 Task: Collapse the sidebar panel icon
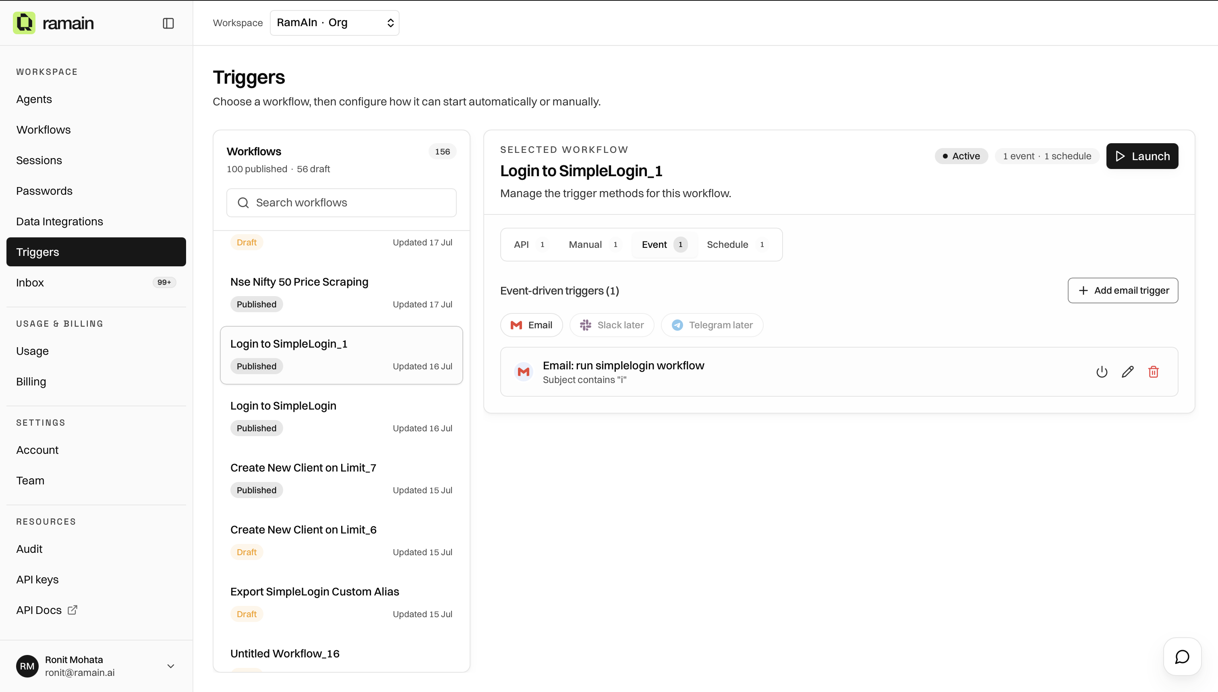[168, 23]
